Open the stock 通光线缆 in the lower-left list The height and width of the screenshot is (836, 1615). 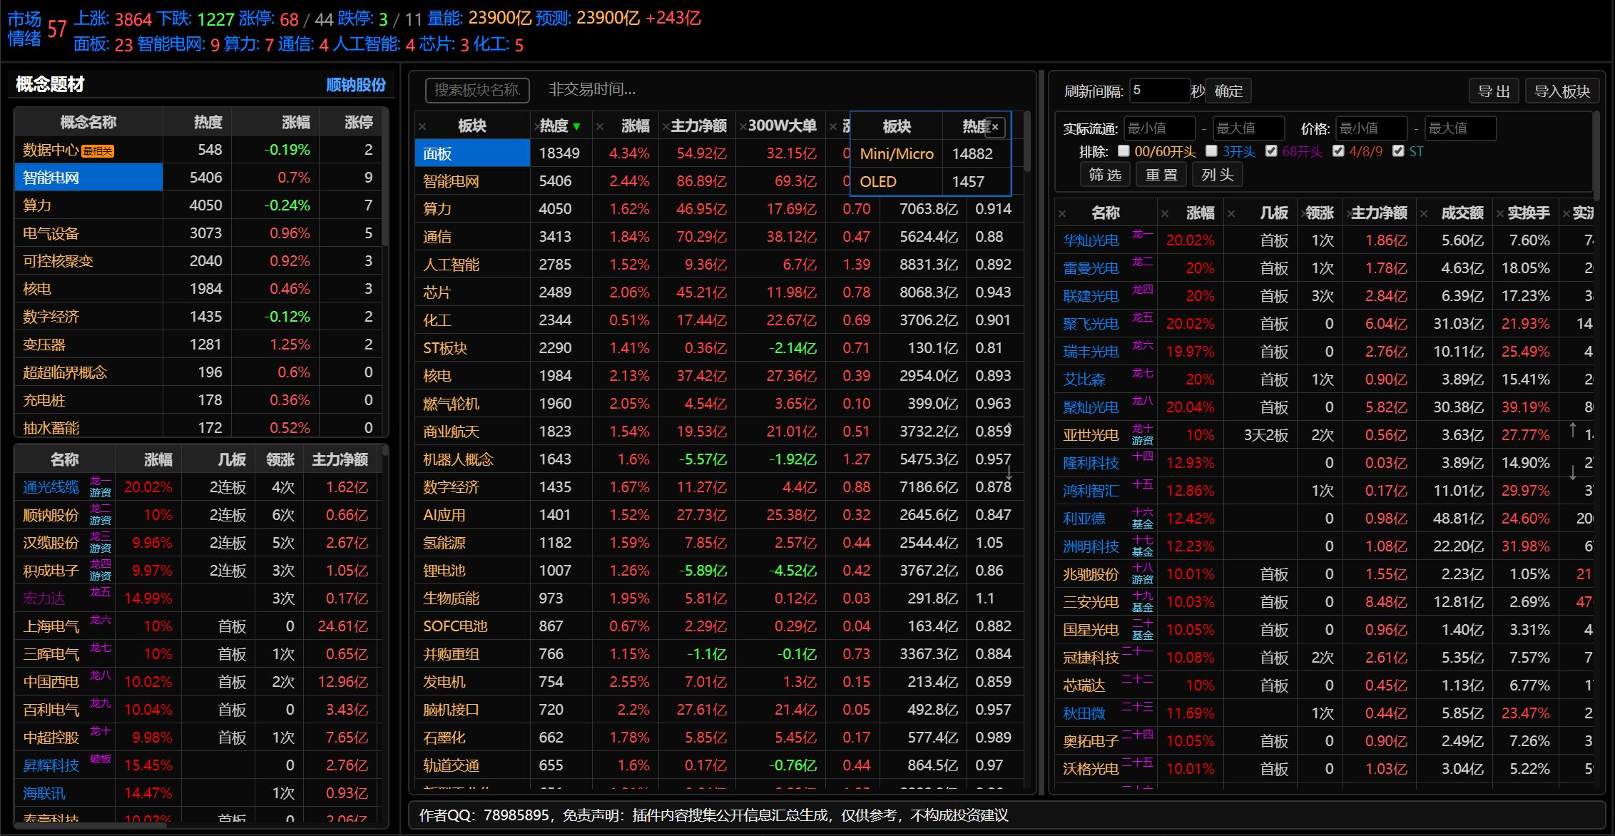click(x=51, y=487)
